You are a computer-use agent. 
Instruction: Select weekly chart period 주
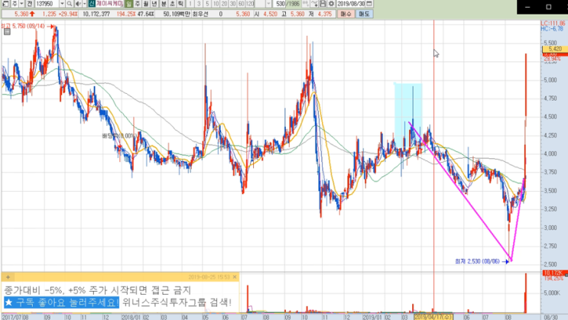coord(138,4)
